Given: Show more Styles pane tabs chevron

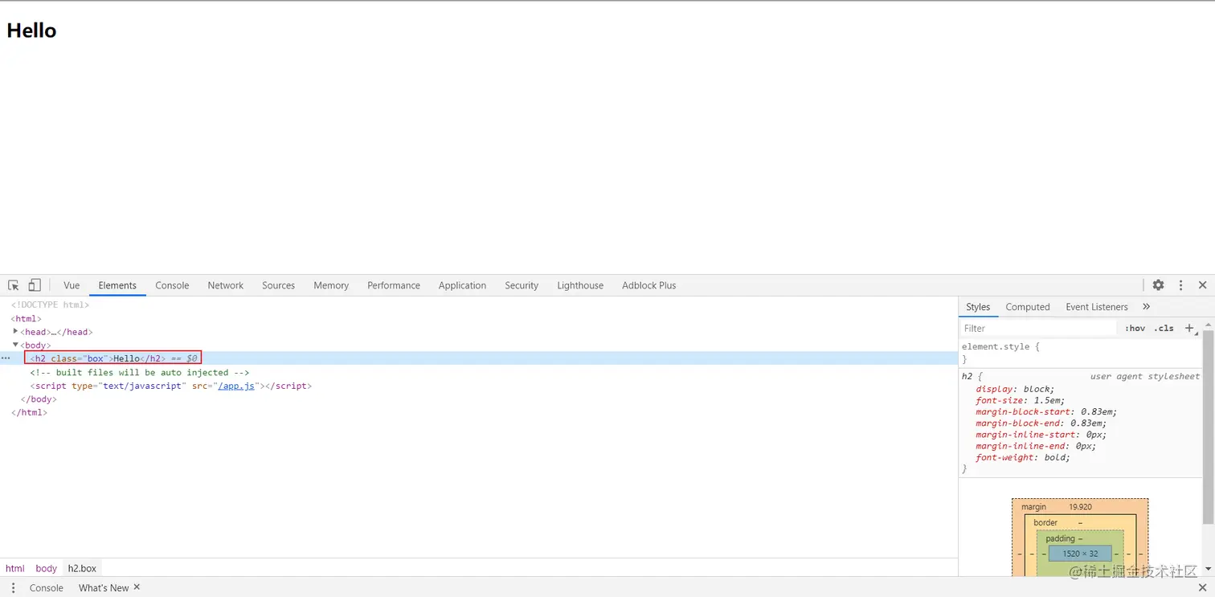Looking at the screenshot, I should tap(1146, 307).
